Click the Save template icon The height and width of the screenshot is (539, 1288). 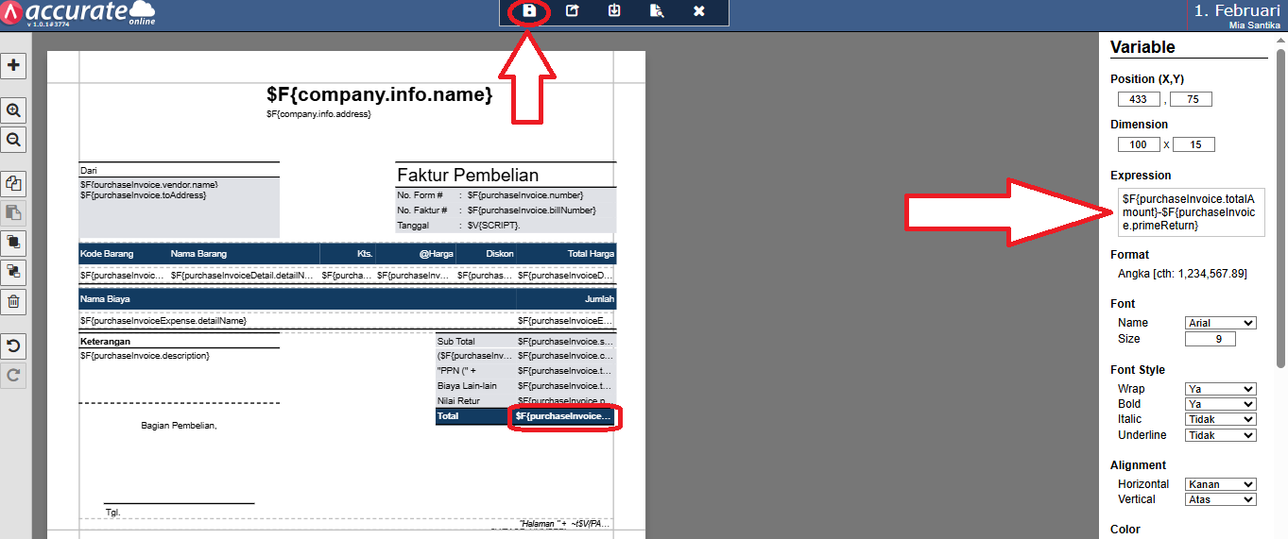coord(530,11)
